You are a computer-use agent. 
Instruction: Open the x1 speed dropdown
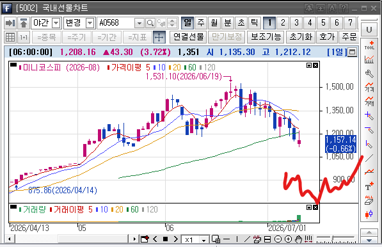point(204,240)
